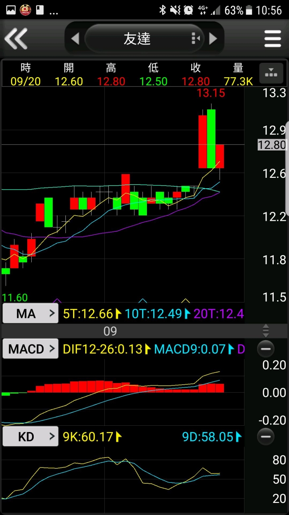The image size is (289, 515).
Task: Open the CMoney app notification icon
Action: (25, 10)
